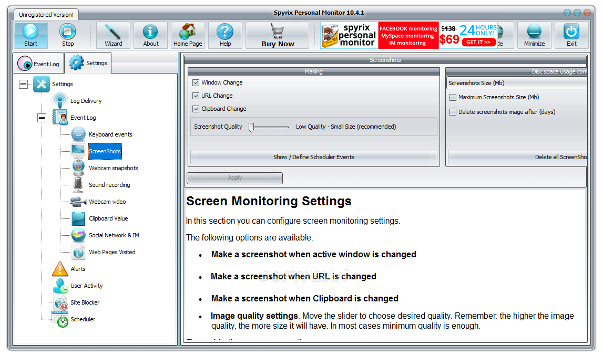Viewport: 603px width, 356px height.
Task: Select Scheduler tree label
Action: pyautogui.click(x=83, y=320)
